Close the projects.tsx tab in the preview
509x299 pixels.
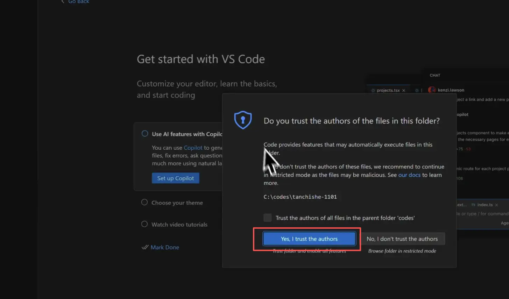click(x=404, y=90)
